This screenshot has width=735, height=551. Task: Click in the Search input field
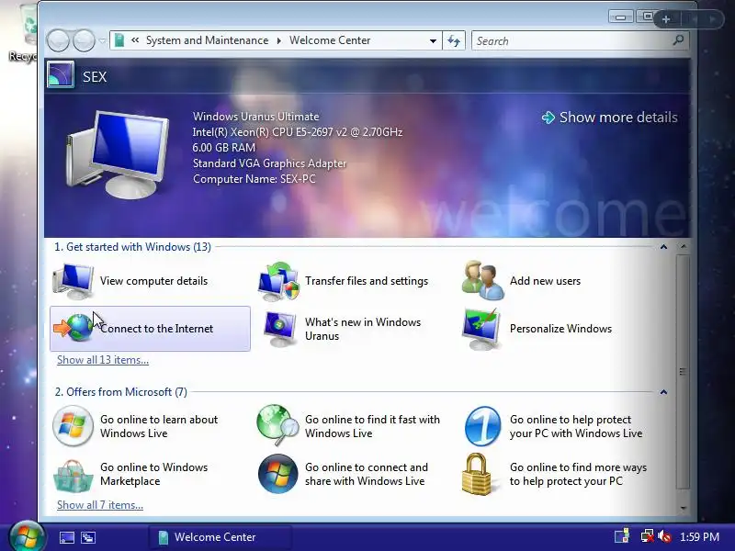571,40
